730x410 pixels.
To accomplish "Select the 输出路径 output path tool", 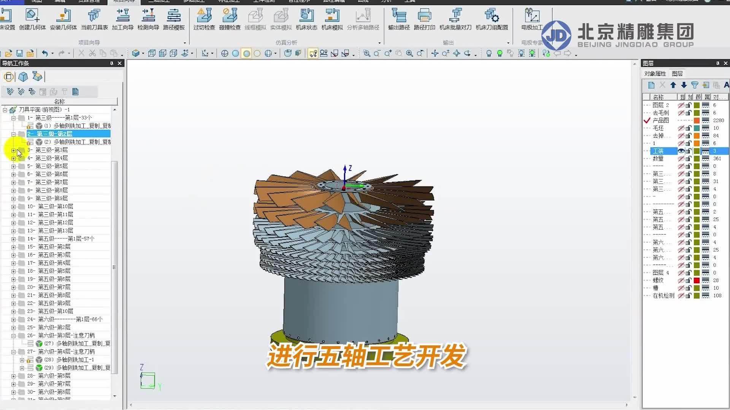I will 398,19.
